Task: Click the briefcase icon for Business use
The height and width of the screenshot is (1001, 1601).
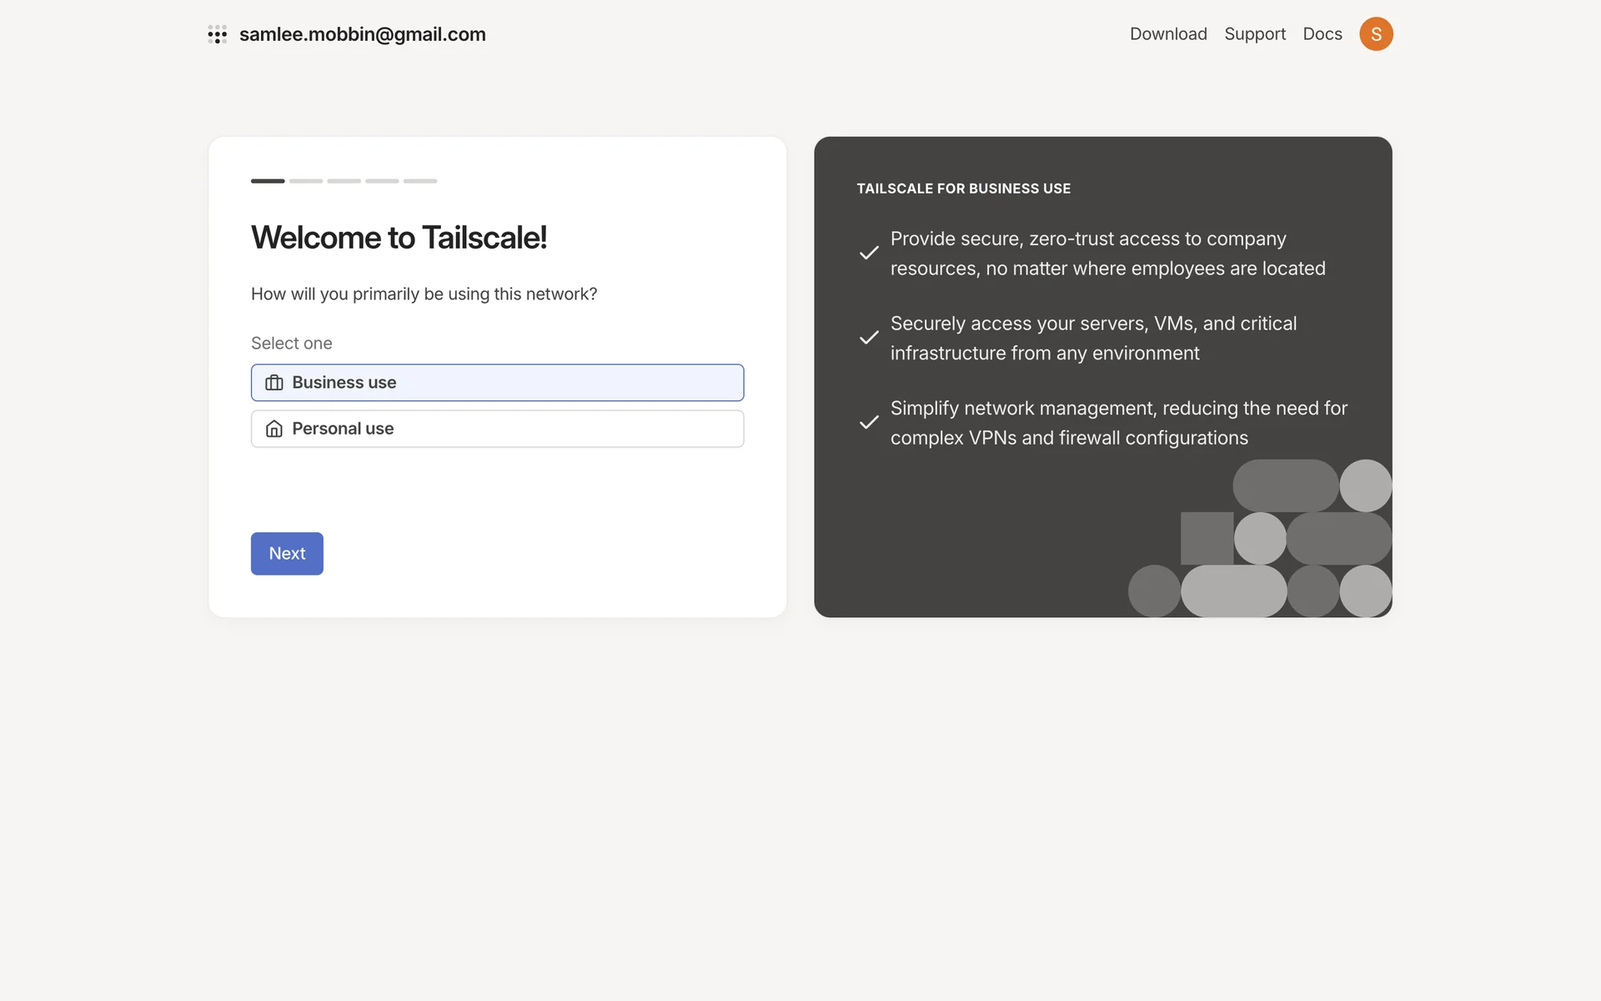Action: [274, 383]
